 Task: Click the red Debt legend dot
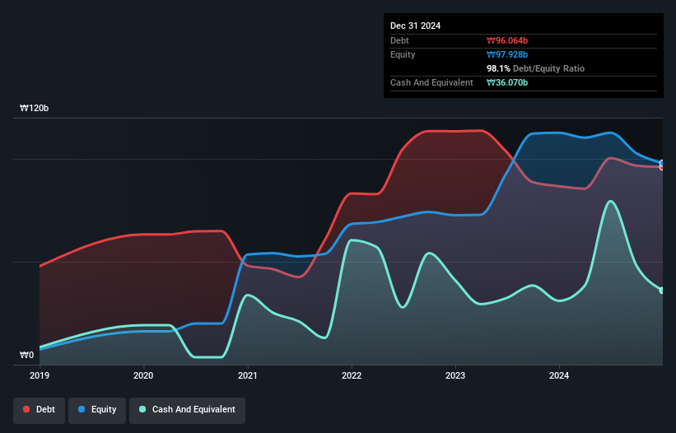[x=26, y=409]
